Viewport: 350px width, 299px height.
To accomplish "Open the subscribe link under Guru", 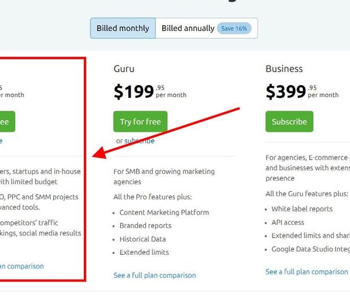I will click(139, 141).
